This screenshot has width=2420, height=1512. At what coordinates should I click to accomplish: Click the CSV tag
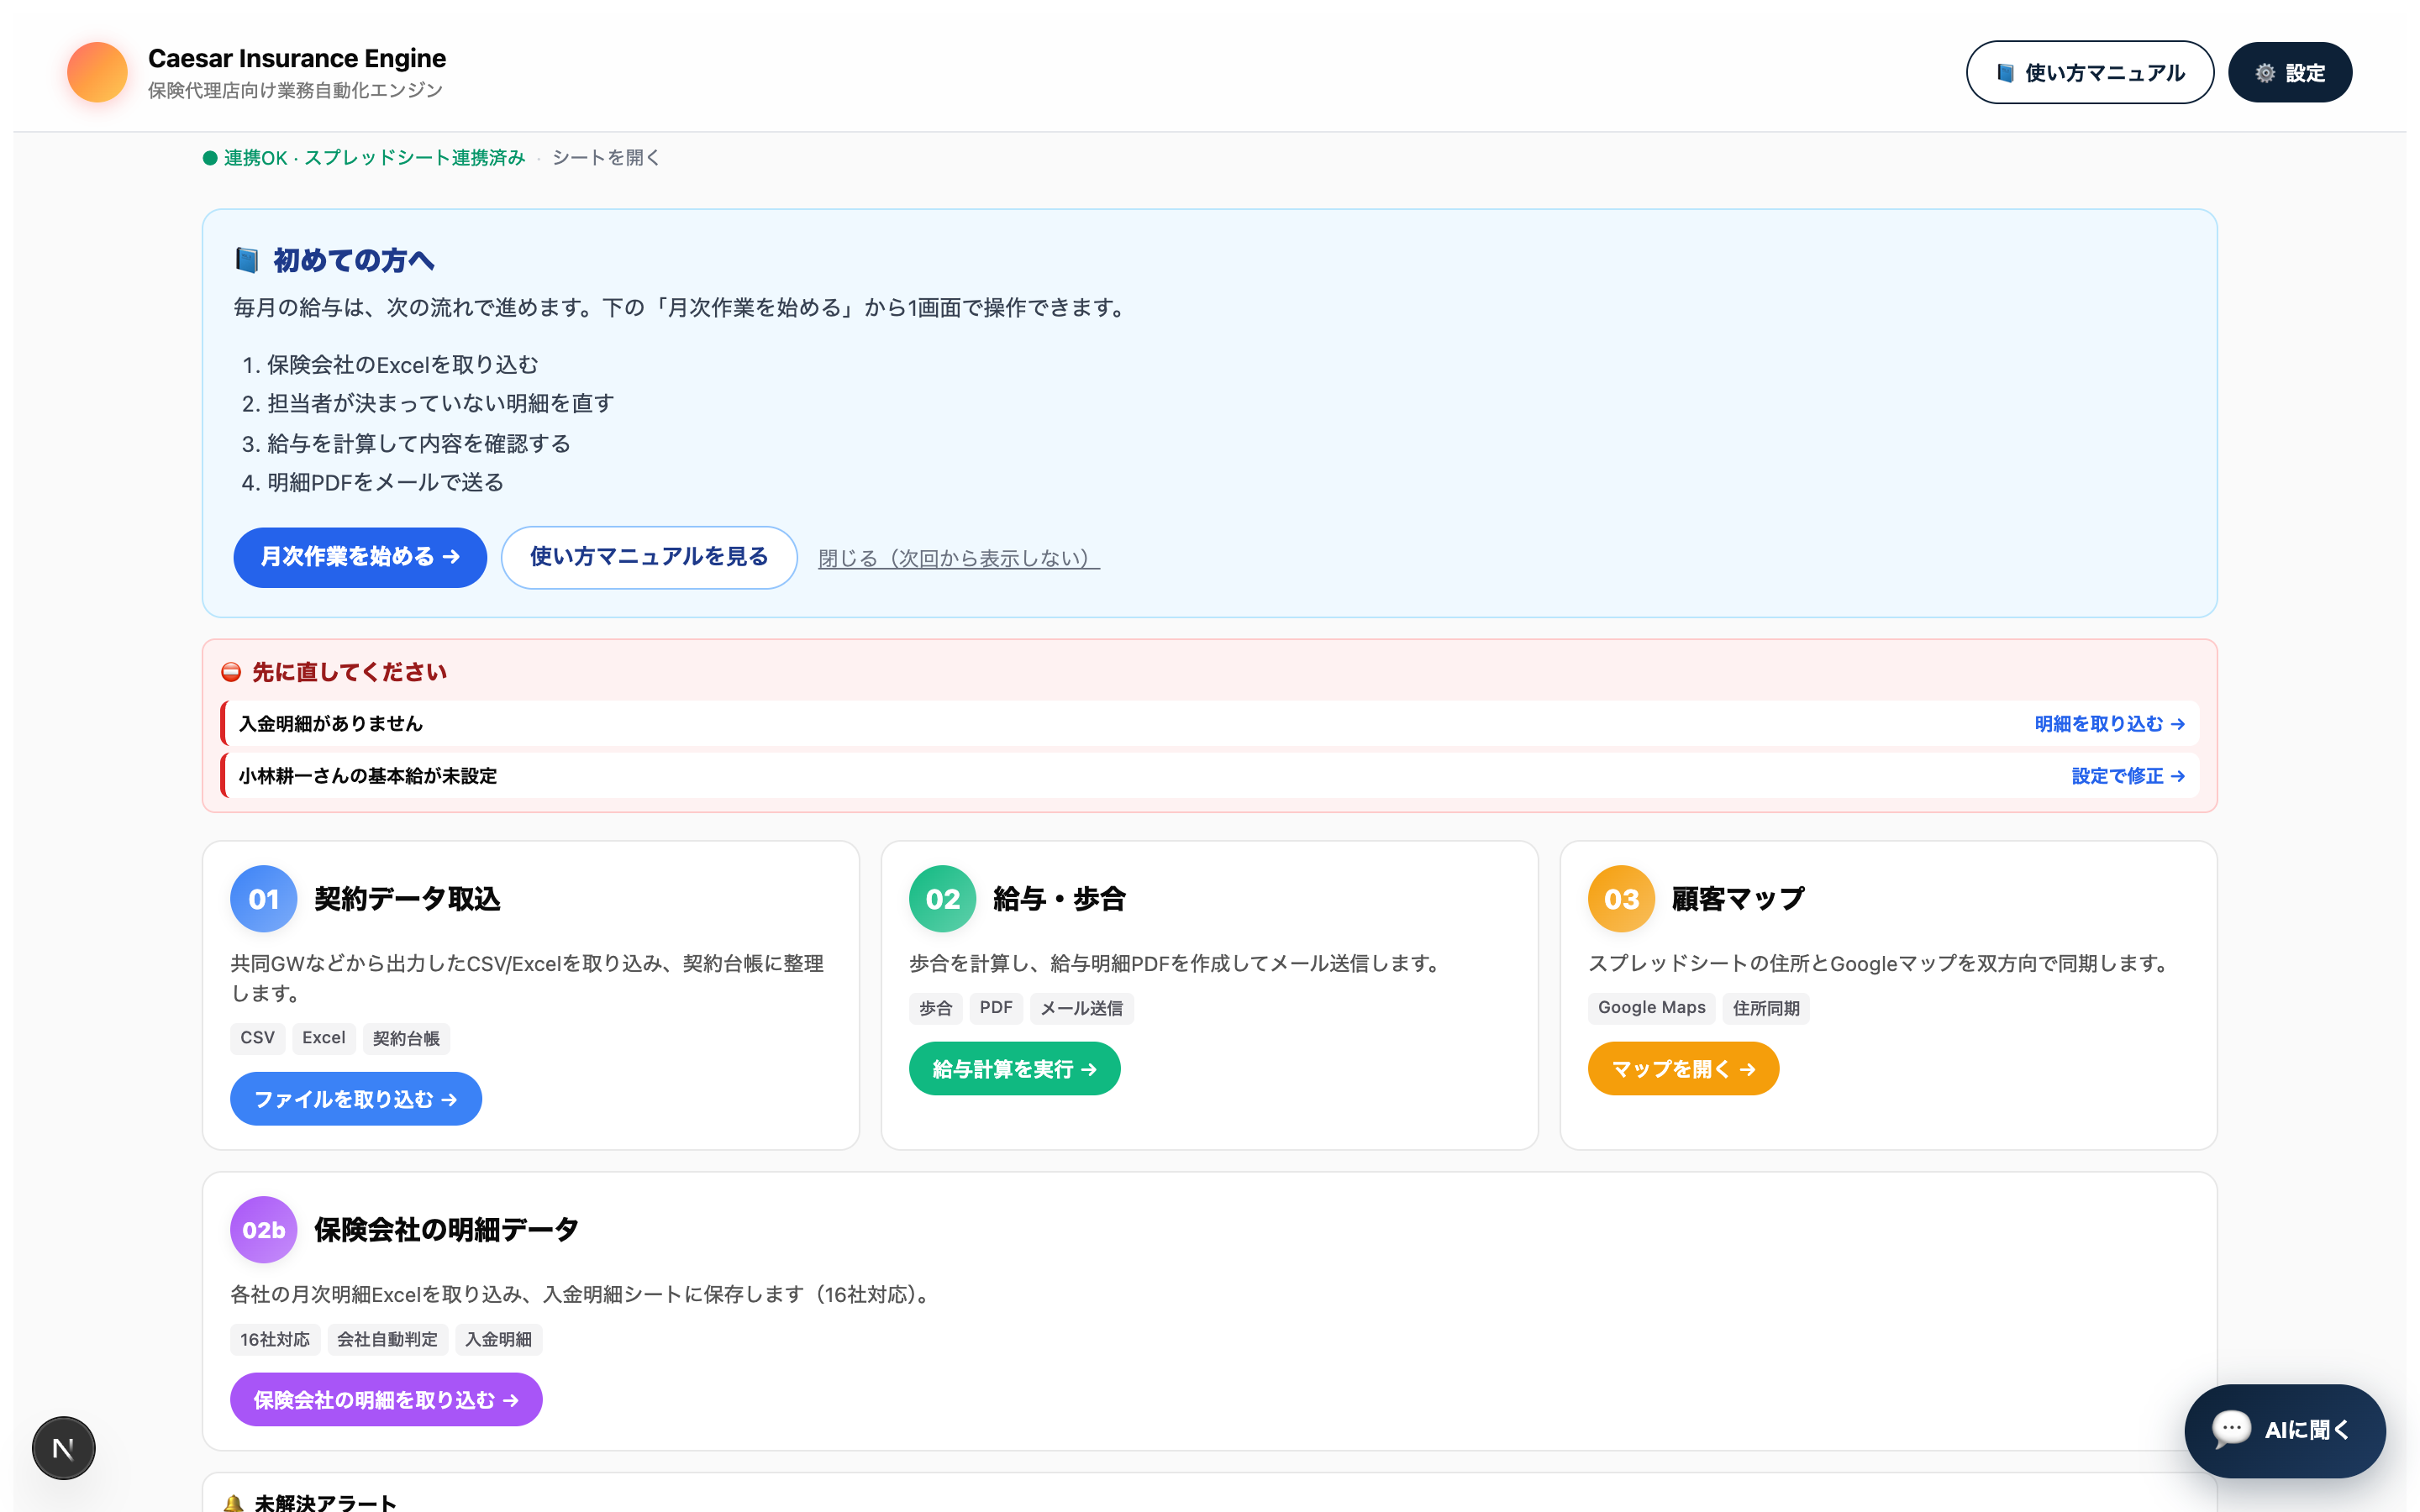[257, 1038]
